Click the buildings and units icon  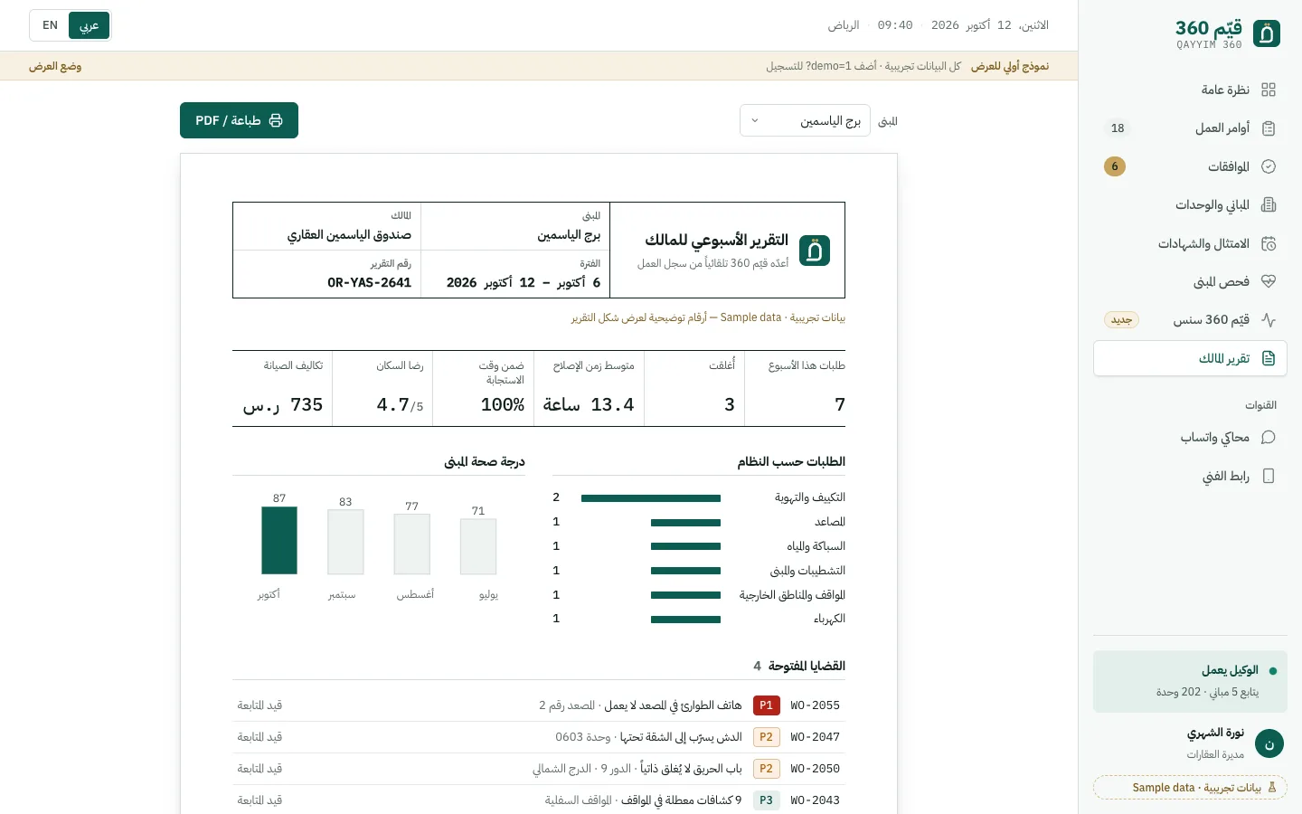[1269, 204]
